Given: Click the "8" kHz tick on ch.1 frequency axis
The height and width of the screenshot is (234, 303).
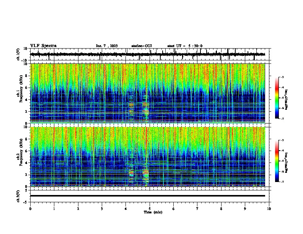Looking at the screenshot, I should (x=27, y=76).
